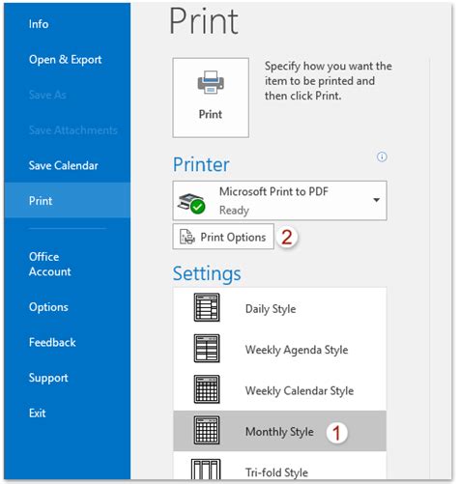This screenshot has width=458, height=484.
Task: Select the Weekly Agenda Style icon
Action: point(207,348)
